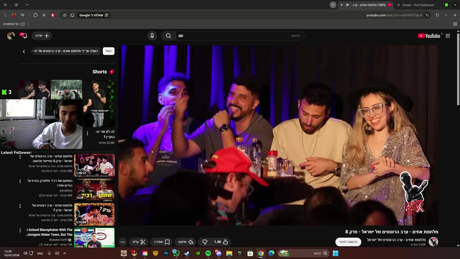Screen dimensions: 460x259
Task: Open the Shorts thumbnail of man in black shirt
Action: click(98, 104)
